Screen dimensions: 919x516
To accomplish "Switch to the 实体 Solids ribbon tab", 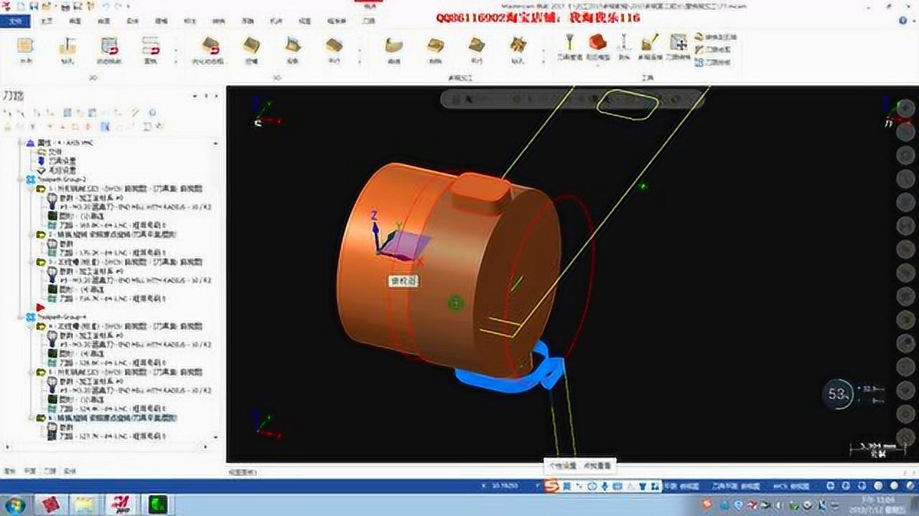I will 133,21.
